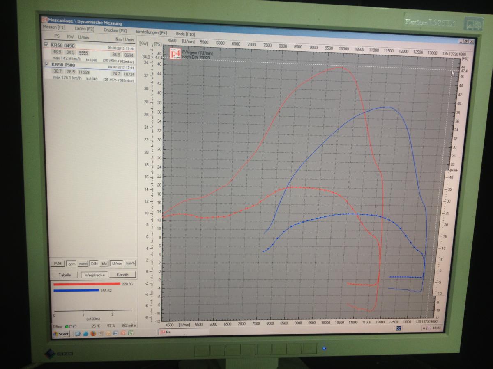Image resolution: width=493 pixels, height=369 pixels.
Task: Select Drucken [F3] to print
Action: [x=115, y=30]
